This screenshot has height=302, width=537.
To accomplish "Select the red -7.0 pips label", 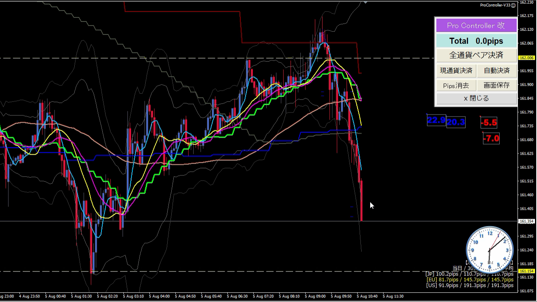I will (x=491, y=139).
